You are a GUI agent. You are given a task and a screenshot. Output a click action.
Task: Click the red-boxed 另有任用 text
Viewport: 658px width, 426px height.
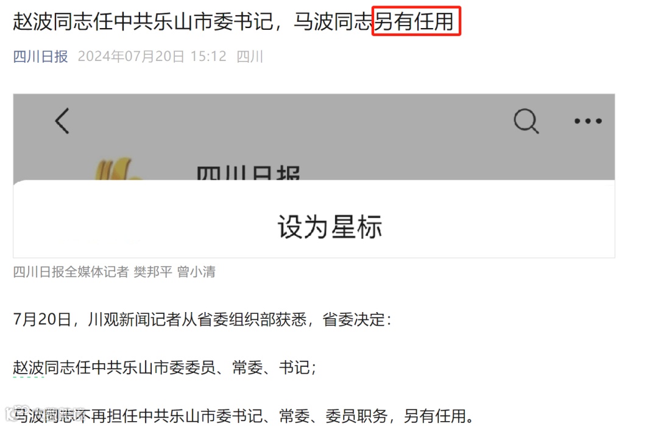click(x=416, y=21)
